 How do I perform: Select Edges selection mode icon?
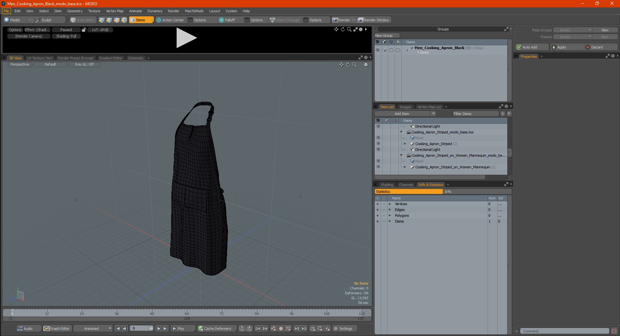coord(109,20)
